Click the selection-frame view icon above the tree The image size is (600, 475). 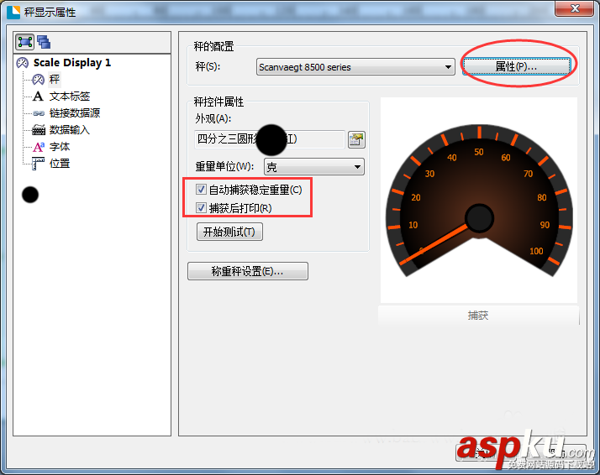pyautogui.click(x=25, y=42)
